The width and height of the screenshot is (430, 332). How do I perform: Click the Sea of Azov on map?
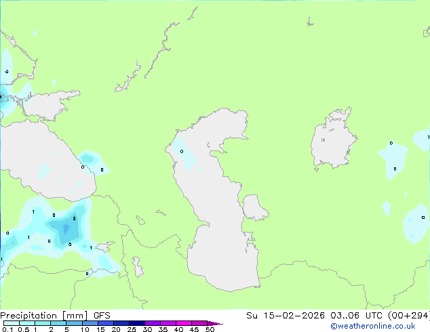(x=45, y=106)
